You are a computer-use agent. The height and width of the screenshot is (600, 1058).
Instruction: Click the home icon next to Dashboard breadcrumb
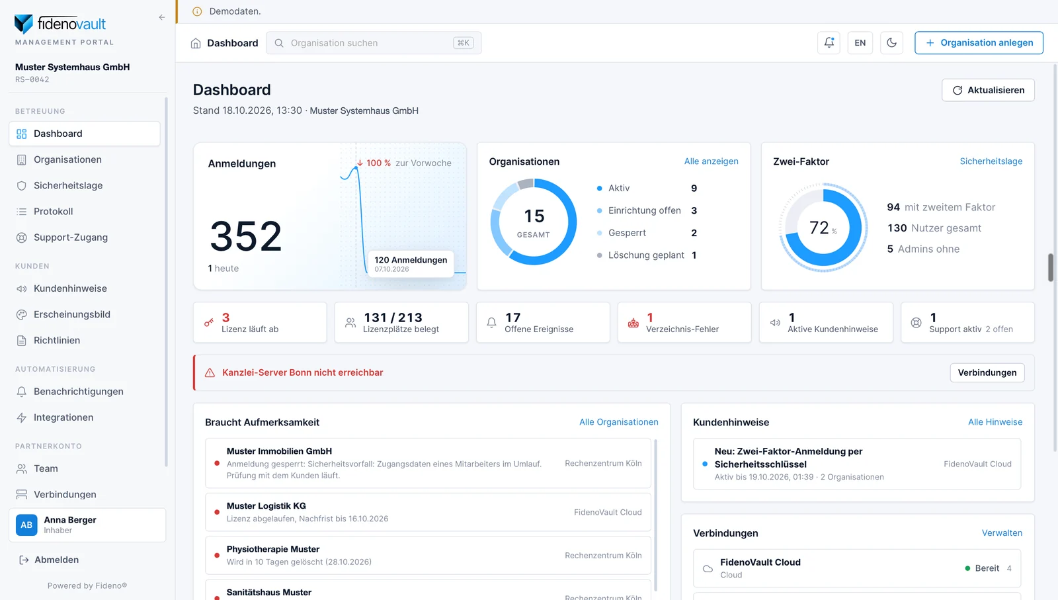[196, 43]
